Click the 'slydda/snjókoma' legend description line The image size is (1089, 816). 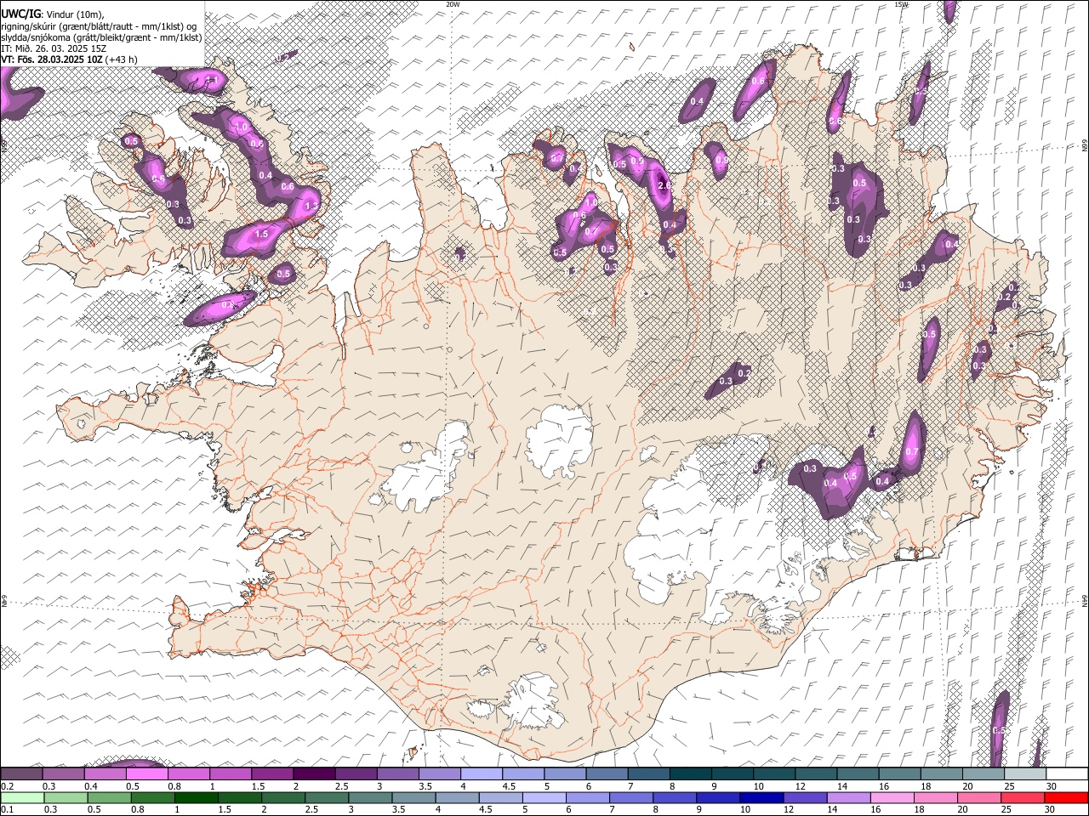coord(101,37)
